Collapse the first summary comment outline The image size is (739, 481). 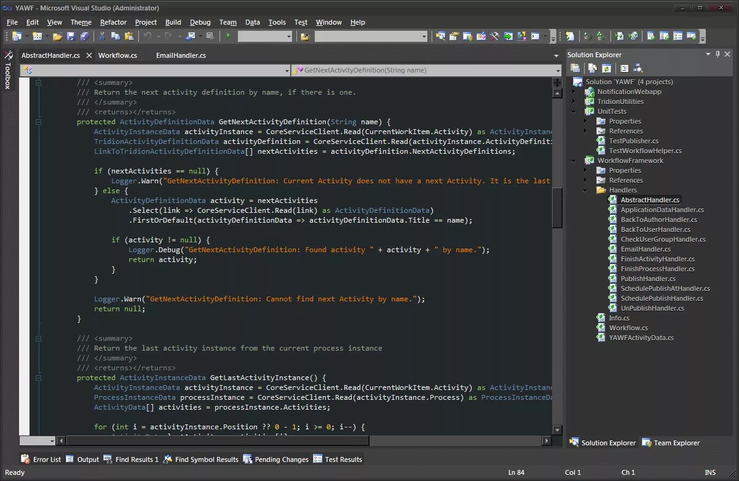[38, 82]
